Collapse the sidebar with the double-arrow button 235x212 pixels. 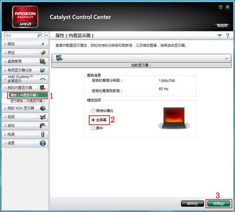(x=46, y=35)
